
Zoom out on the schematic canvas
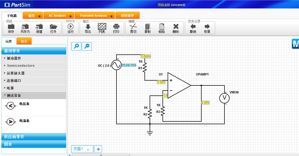[87, 46]
